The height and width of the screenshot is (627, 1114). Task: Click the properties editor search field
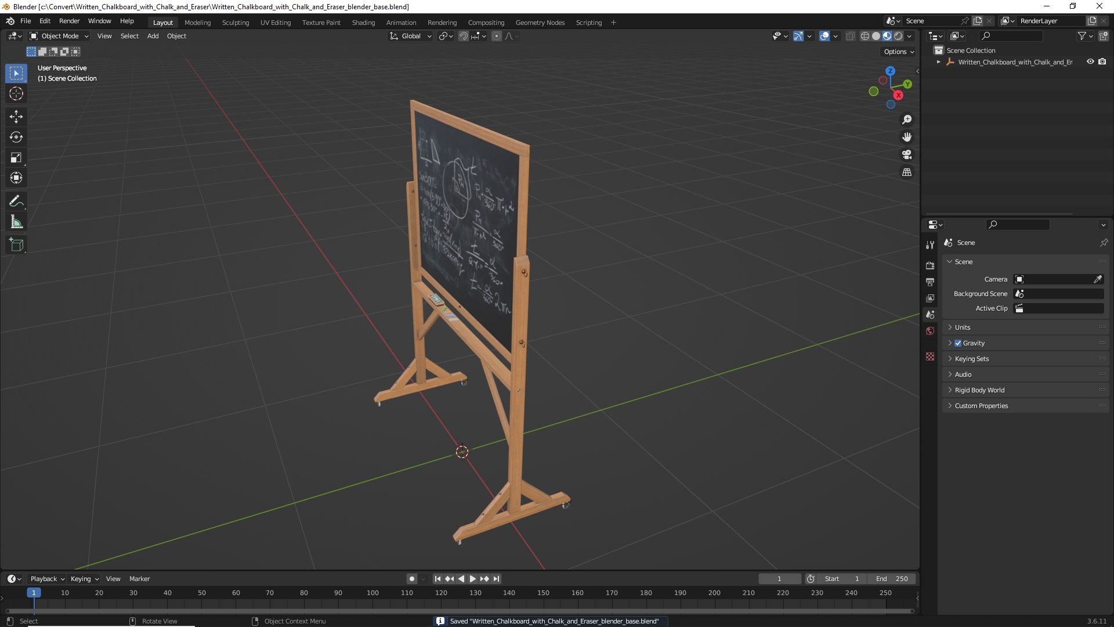point(1018,225)
